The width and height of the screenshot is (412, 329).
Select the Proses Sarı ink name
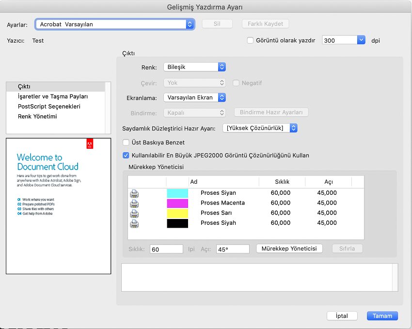coord(216,213)
